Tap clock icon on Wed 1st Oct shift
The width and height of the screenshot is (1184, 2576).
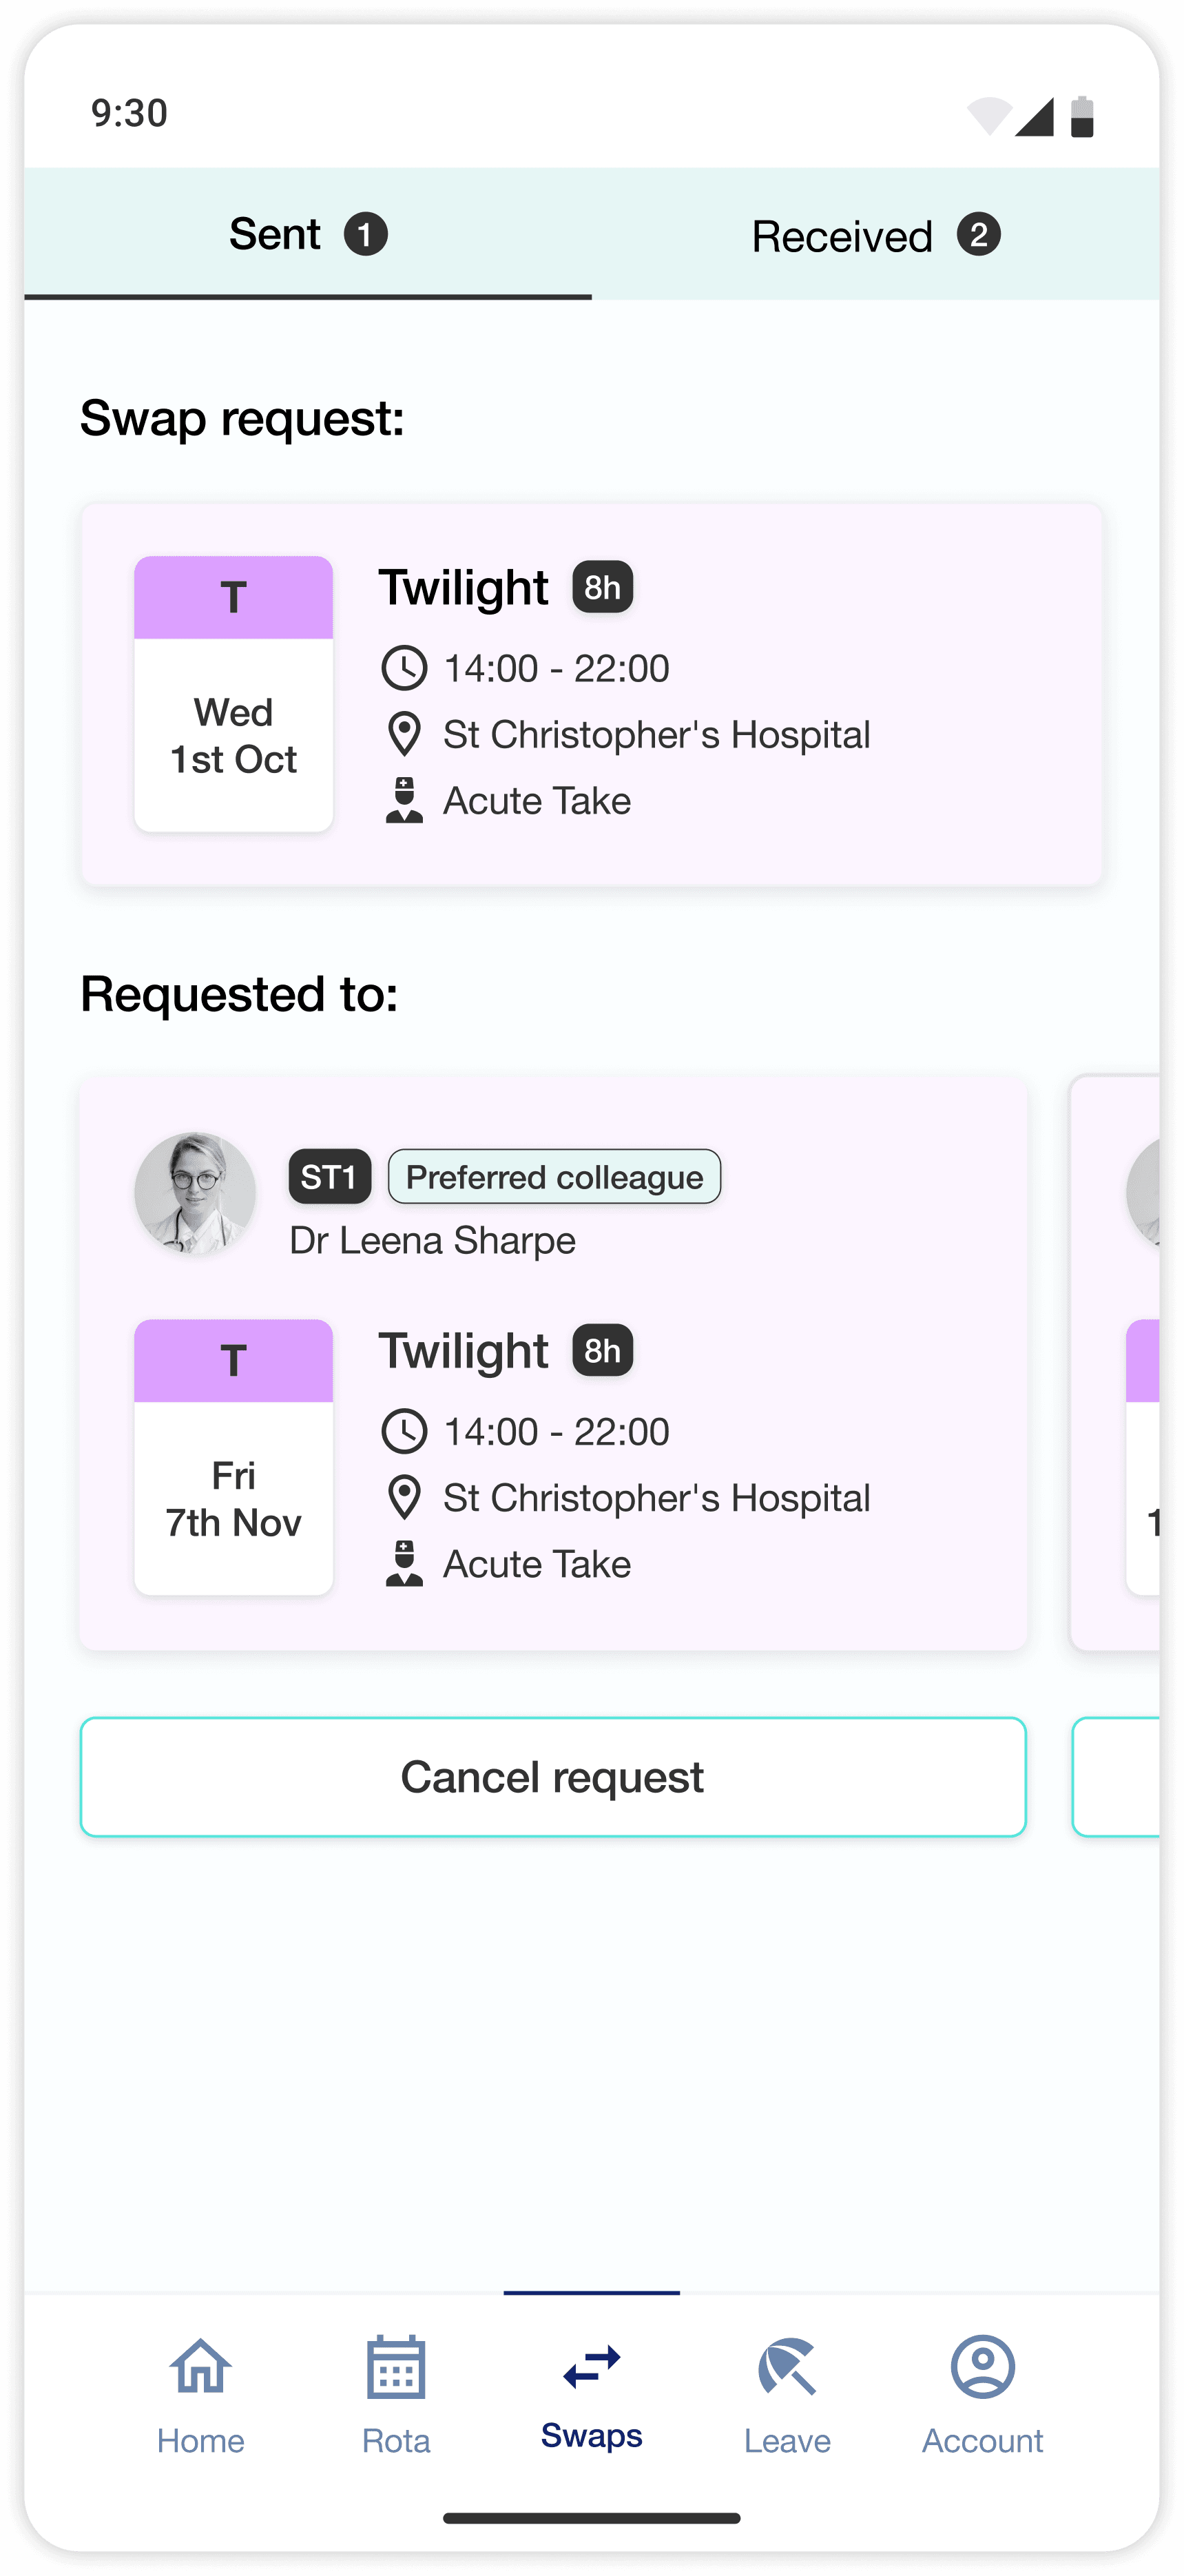[404, 668]
